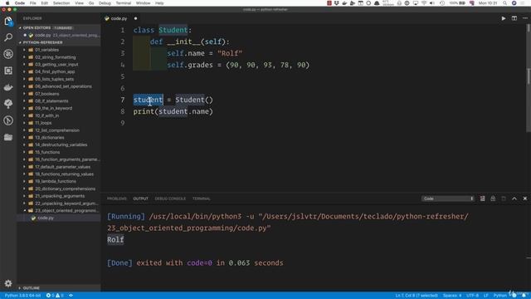Open Spotlight search in macOS menu bar

pyautogui.click(x=504, y=3)
